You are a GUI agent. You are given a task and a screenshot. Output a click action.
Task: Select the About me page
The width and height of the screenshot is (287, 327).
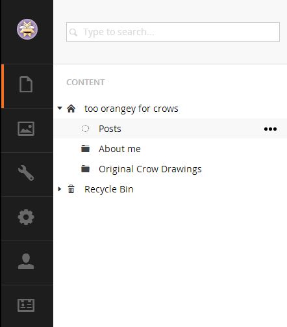119,149
